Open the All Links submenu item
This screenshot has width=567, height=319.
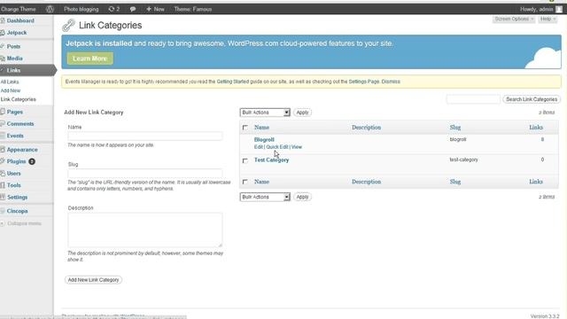[10, 82]
